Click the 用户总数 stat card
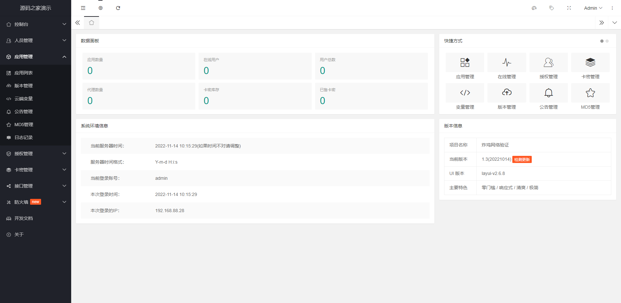 (x=371, y=66)
